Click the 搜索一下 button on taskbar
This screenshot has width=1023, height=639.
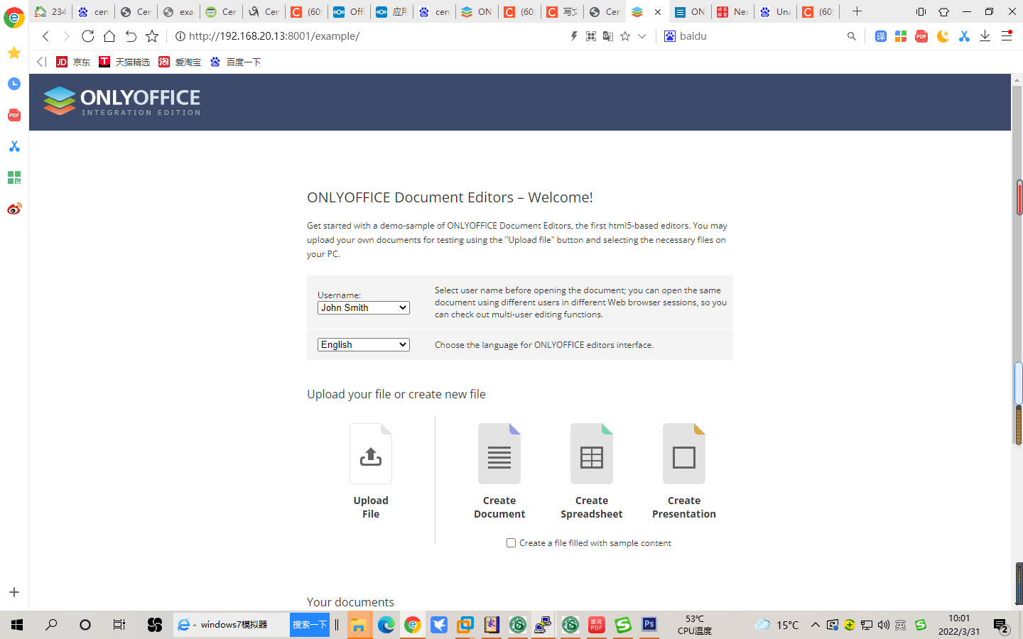[310, 625]
